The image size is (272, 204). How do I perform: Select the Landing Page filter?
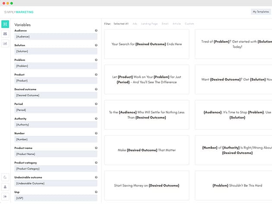149,24
